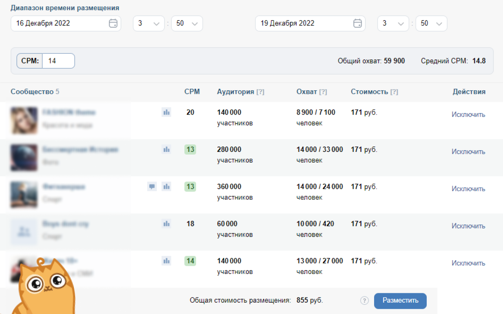Click the help icon next to Охват

point(323,92)
